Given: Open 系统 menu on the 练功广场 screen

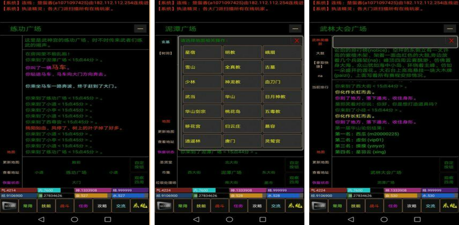Looking at the screenshot, I should pos(140,206).
